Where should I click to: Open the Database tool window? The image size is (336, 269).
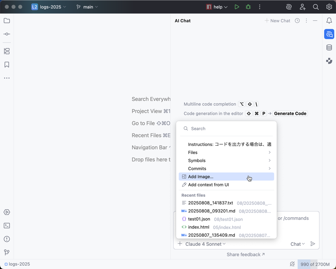[x=329, y=47]
